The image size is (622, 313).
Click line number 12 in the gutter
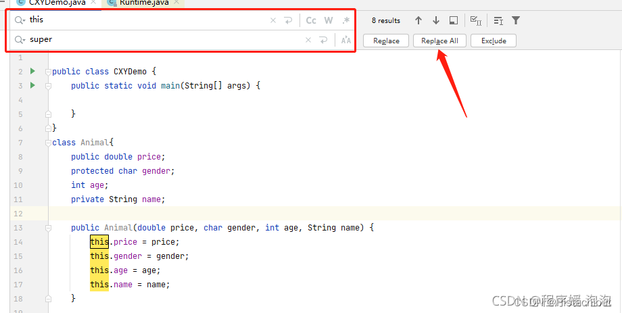click(18, 214)
